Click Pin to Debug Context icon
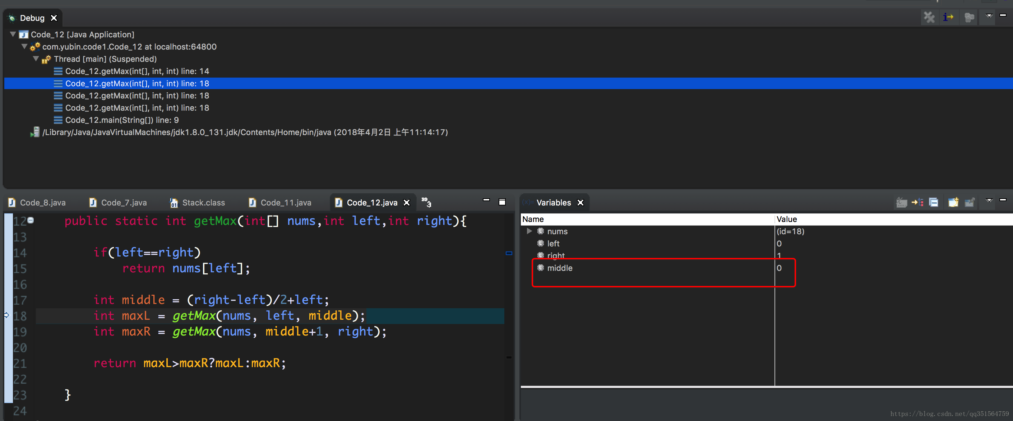This screenshot has height=421, width=1013. click(x=970, y=203)
